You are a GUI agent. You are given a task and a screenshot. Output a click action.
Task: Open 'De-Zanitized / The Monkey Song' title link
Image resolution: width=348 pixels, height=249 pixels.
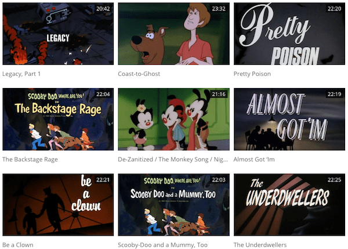tap(173, 159)
